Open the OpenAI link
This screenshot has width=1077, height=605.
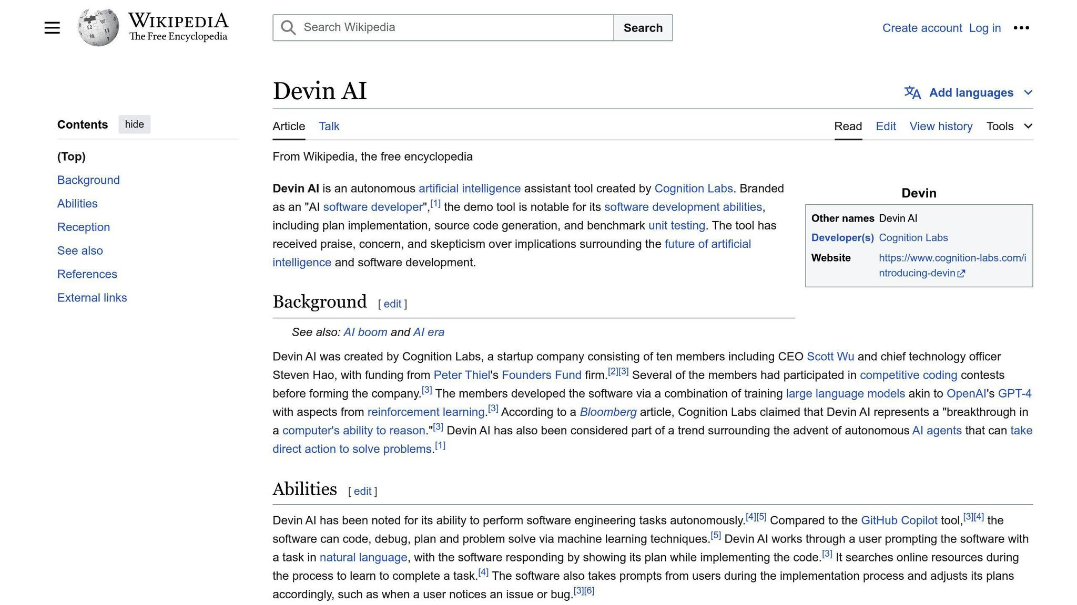(966, 394)
